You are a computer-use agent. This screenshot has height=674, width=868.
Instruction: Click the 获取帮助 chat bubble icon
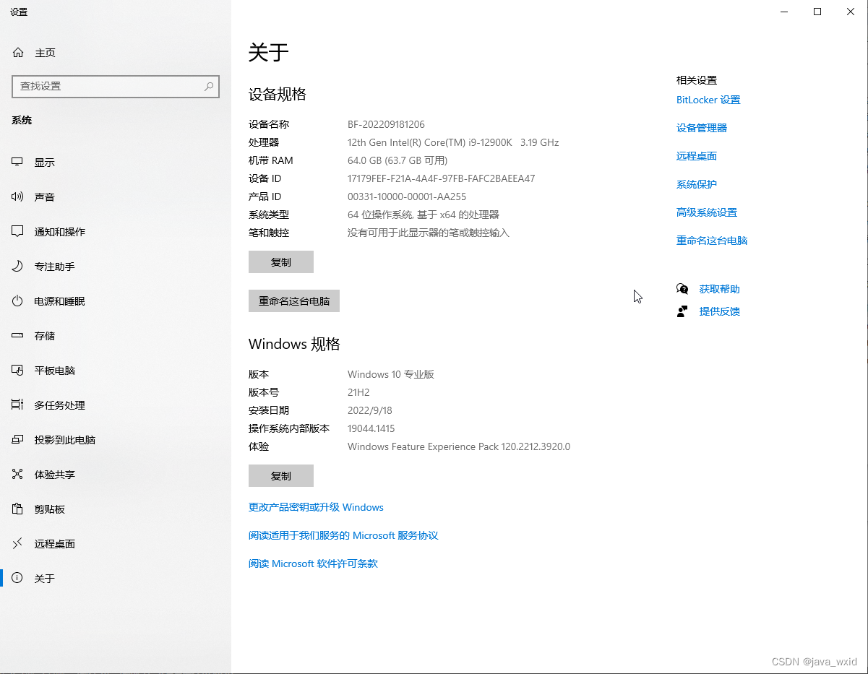[x=682, y=289]
